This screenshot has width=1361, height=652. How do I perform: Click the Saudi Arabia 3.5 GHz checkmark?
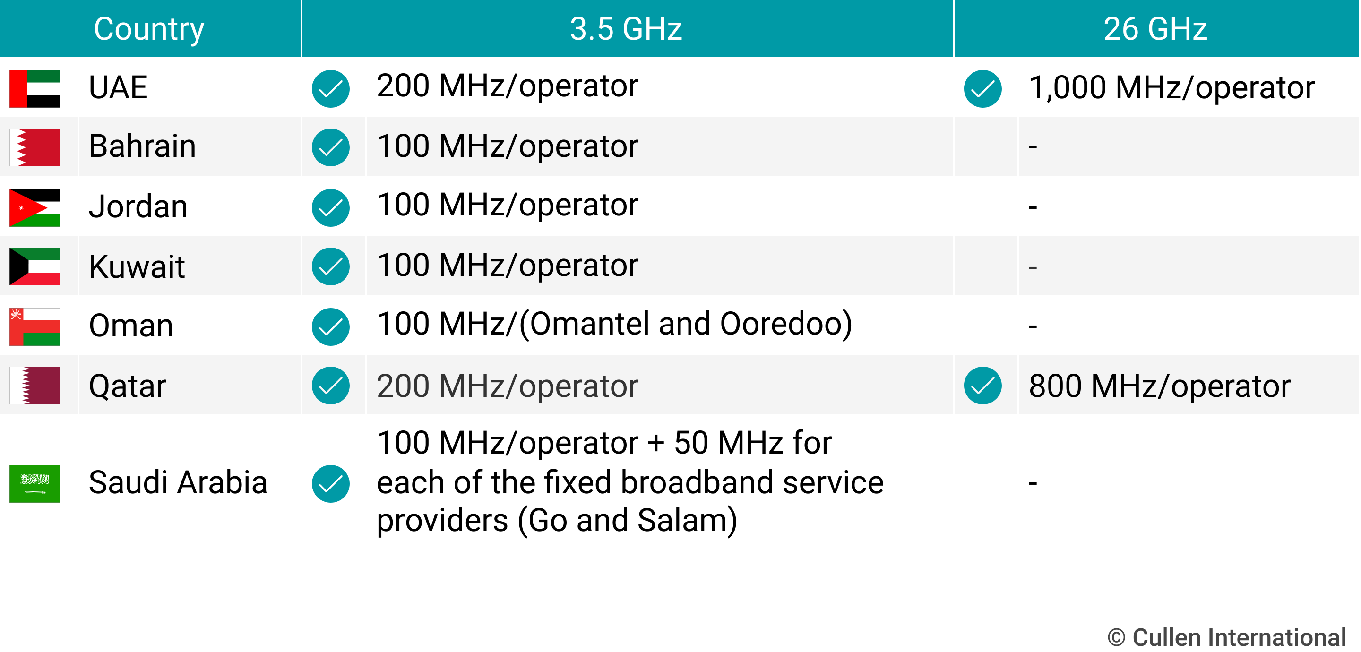pyautogui.click(x=330, y=483)
